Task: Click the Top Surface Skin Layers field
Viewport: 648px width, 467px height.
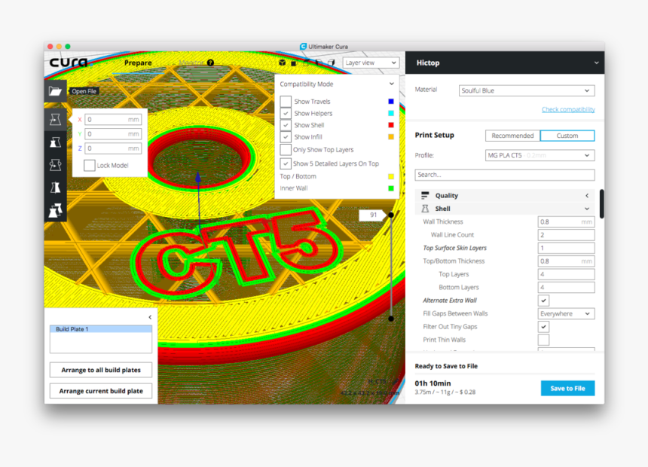Action: pos(566,248)
